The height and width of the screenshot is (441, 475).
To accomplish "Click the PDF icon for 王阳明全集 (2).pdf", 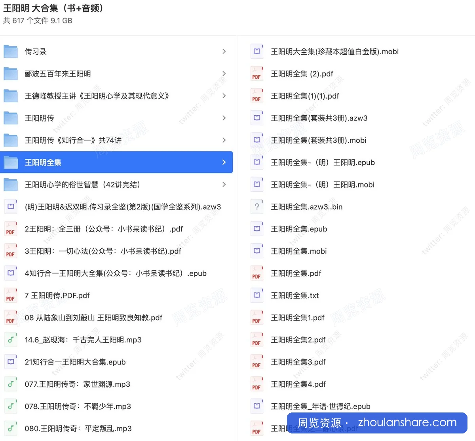I will click(257, 74).
